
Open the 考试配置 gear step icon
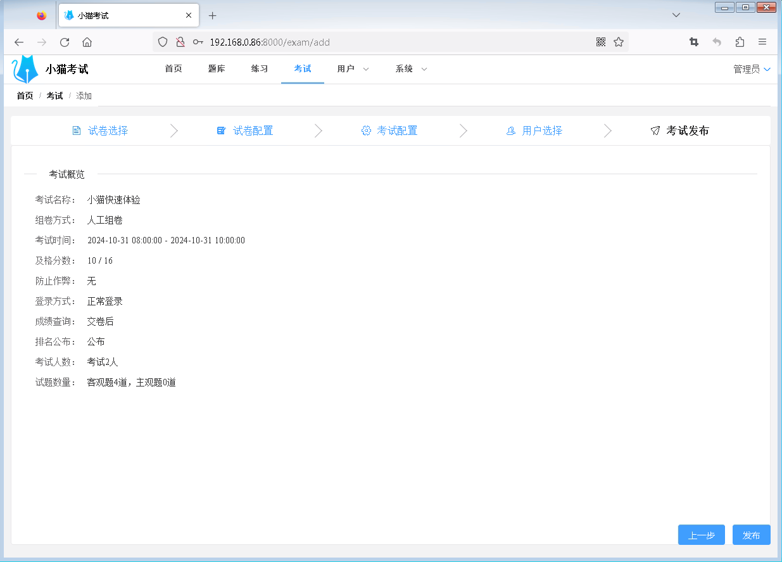pyautogui.click(x=366, y=131)
